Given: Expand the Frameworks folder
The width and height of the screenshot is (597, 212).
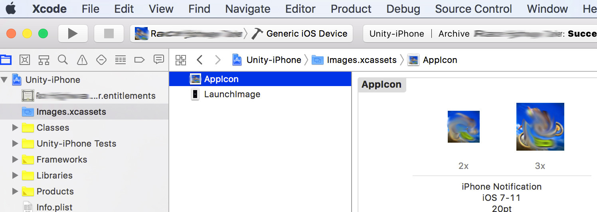Looking at the screenshot, I should coord(15,159).
